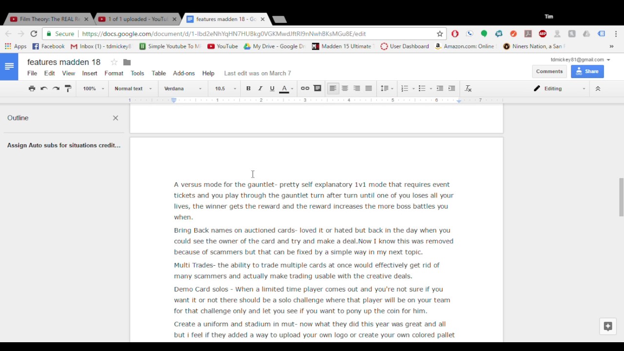Image resolution: width=624 pixels, height=351 pixels.
Task: Reload the page
Action: click(34, 34)
